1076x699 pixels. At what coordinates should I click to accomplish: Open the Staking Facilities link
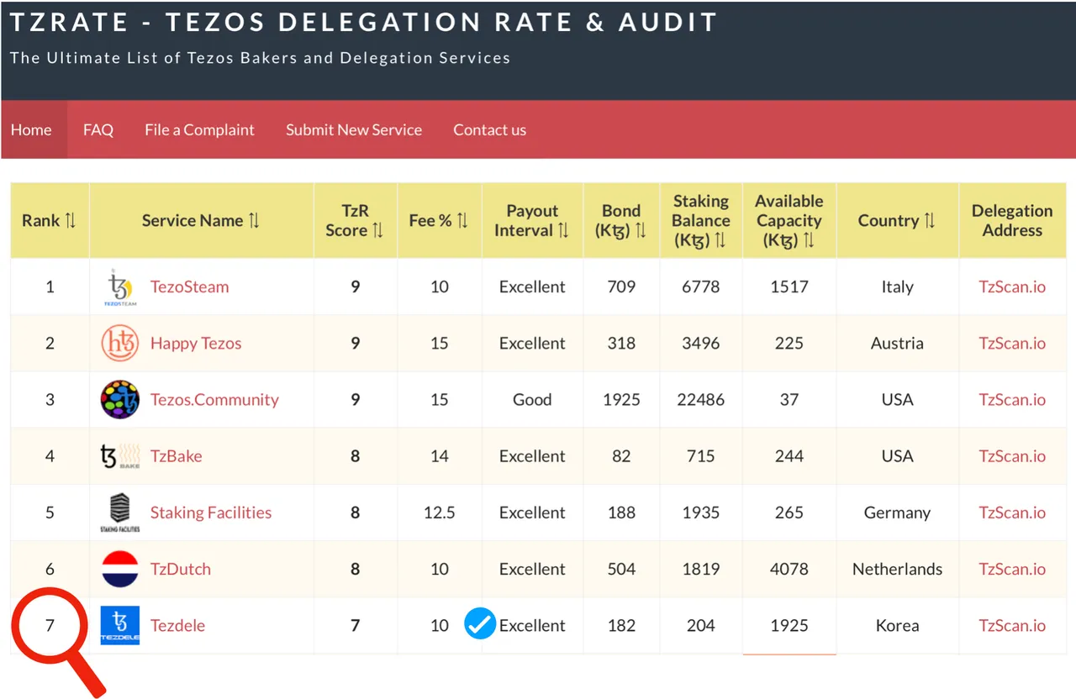point(211,512)
